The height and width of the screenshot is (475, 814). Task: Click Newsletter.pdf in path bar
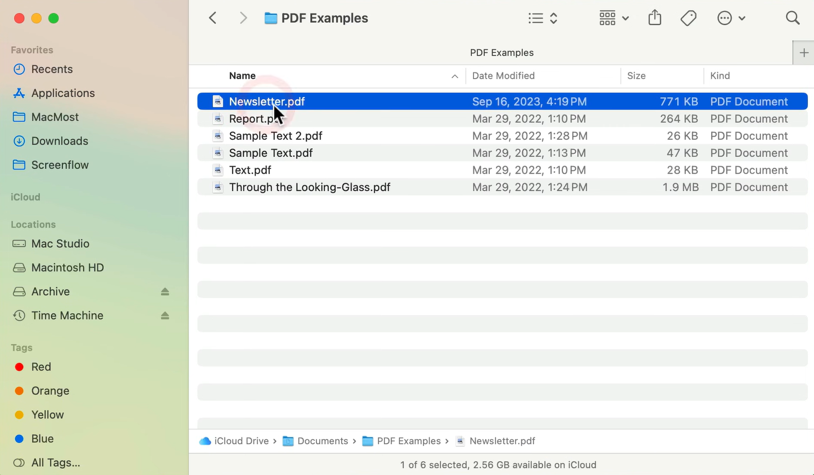pos(496,441)
